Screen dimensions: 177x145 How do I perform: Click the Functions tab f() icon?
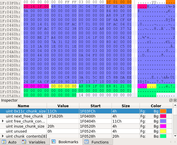86,142
